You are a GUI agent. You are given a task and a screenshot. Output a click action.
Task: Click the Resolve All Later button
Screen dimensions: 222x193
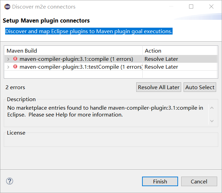159,87
